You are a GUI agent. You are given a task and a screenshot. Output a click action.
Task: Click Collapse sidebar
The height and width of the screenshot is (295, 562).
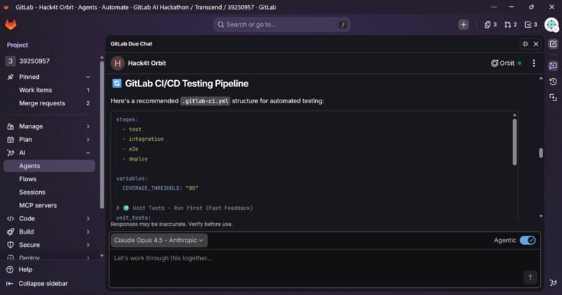pos(37,284)
